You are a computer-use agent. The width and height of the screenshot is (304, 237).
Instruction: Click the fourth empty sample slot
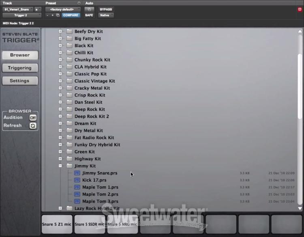(254, 224)
